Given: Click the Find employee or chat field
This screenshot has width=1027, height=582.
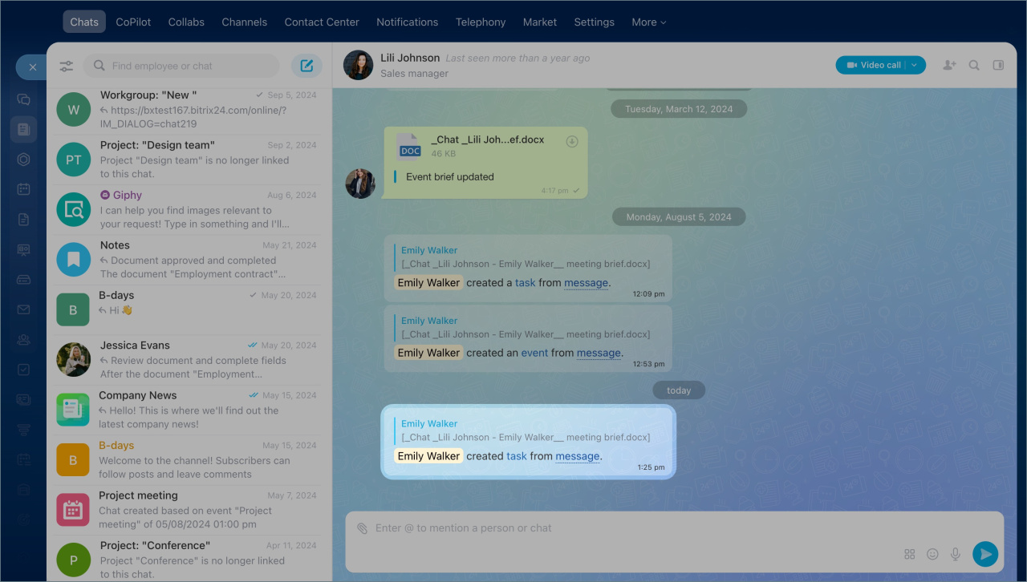Looking at the screenshot, I should 193,66.
